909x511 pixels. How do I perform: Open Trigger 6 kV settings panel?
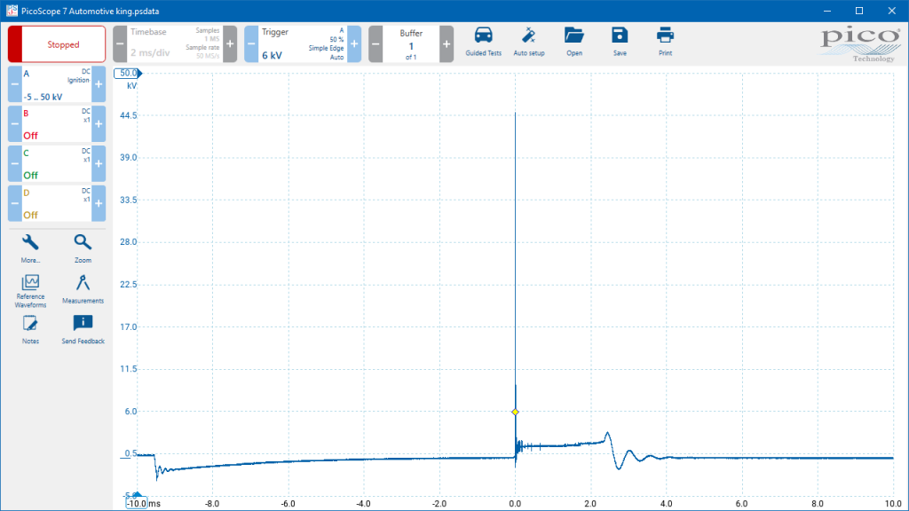pyautogui.click(x=303, y=44)
